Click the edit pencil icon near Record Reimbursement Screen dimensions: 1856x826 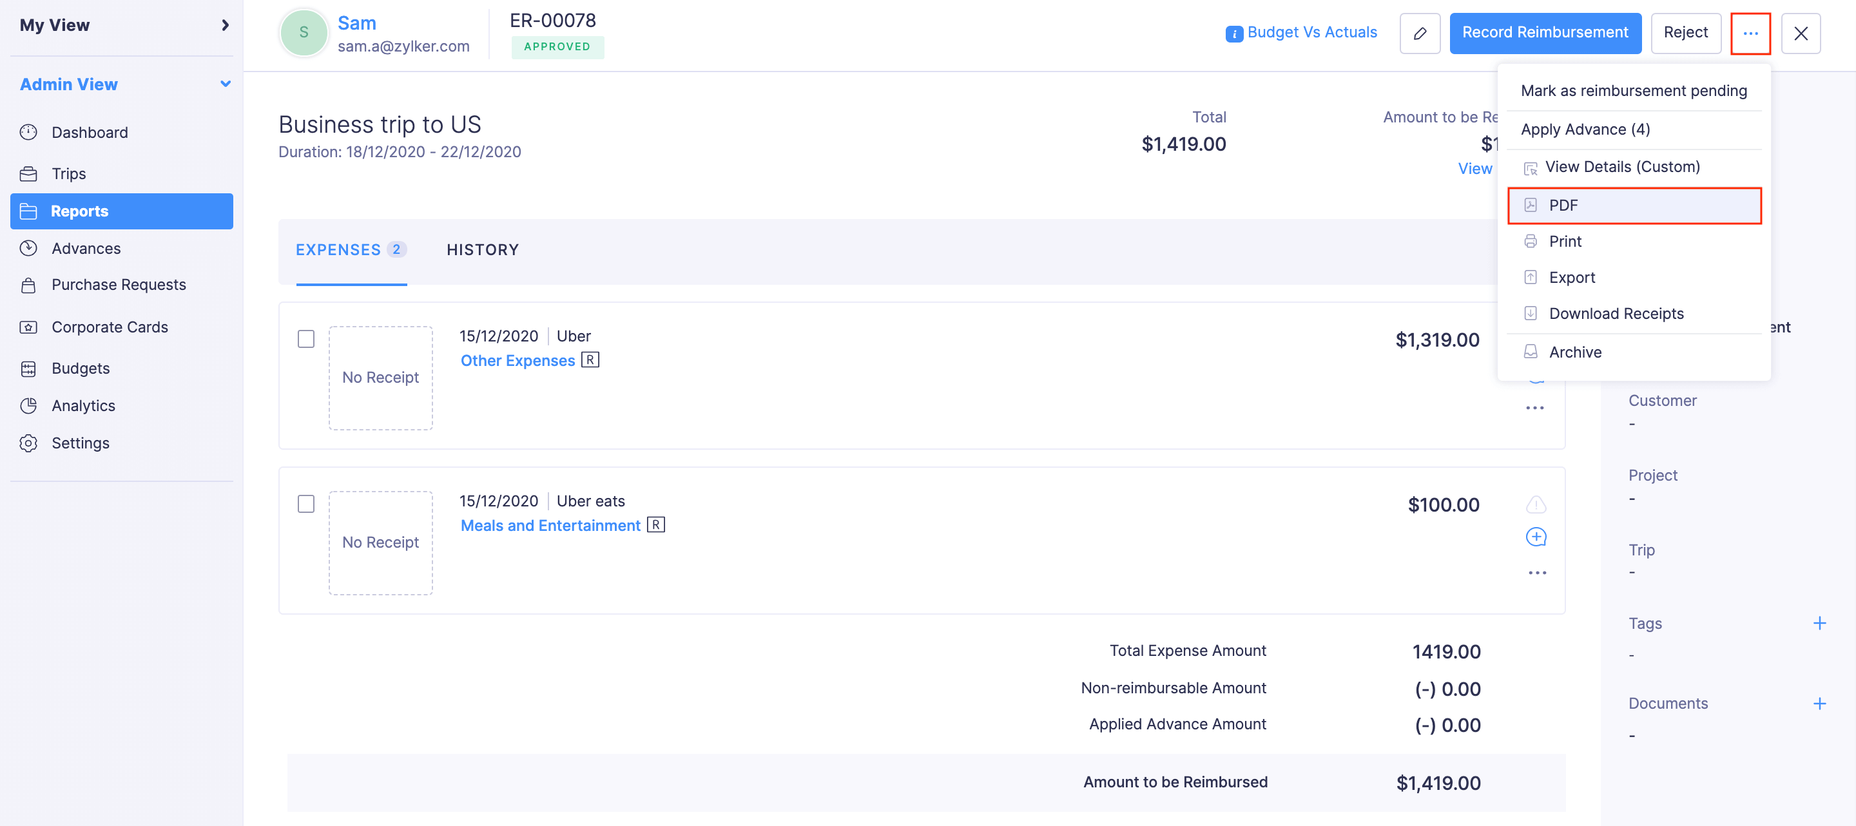[1419, 33]
